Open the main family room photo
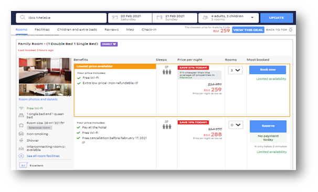 pos(45,71)
